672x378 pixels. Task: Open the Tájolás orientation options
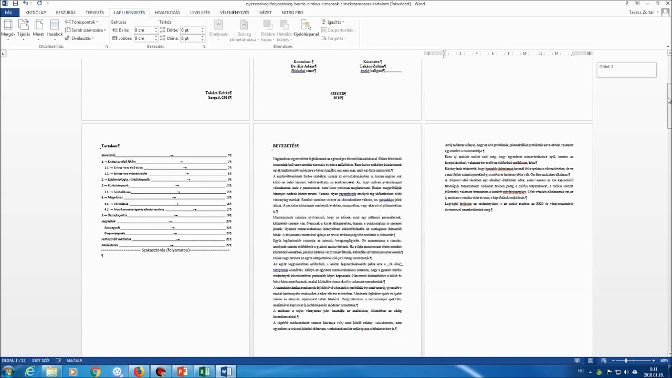(24, 29)
